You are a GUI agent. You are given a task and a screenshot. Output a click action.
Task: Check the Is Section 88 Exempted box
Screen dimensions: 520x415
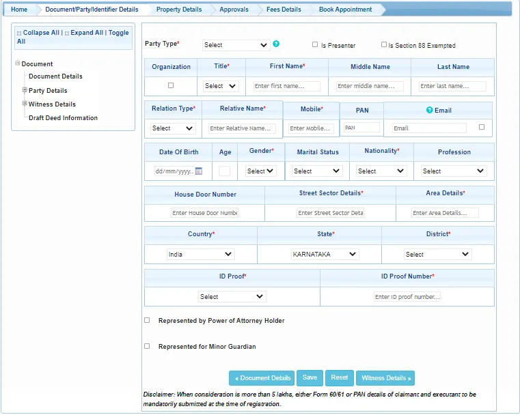384,44
